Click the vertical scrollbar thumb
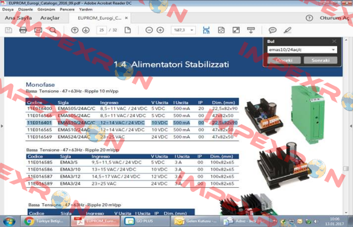This screenshot has height=227, width=353. [x=346, y=169]
